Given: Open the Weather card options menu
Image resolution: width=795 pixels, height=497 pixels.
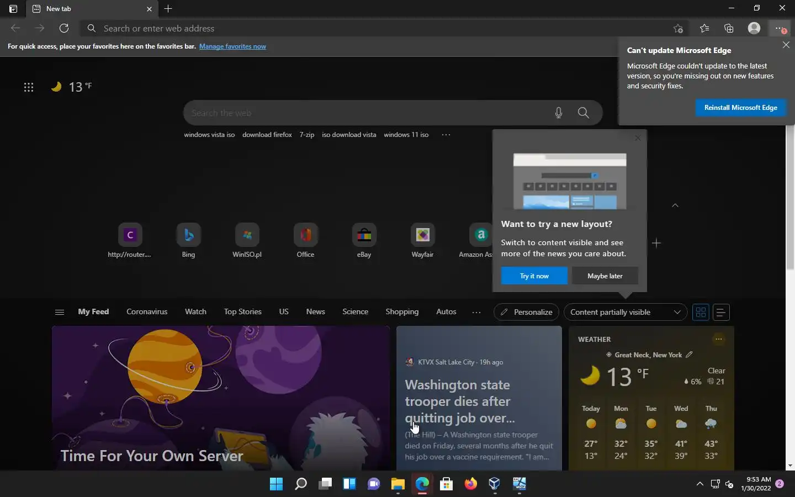Looking at the screenshot, I should click(718, 339).
